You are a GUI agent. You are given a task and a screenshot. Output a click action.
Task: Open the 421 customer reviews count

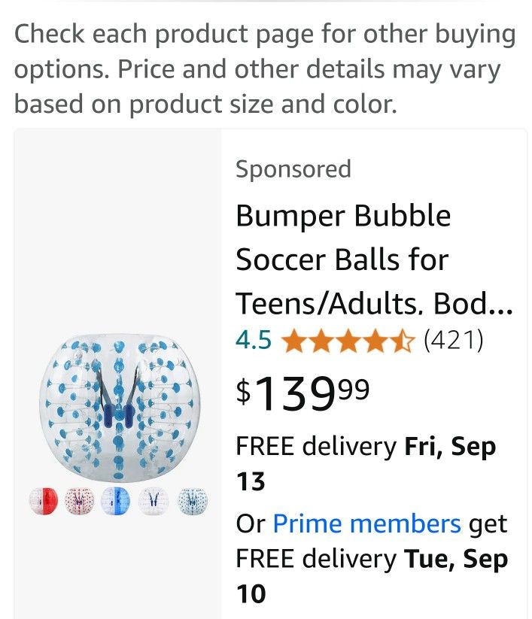tap(453, 341)
